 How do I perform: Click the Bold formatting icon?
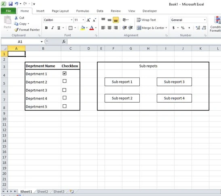46,28
